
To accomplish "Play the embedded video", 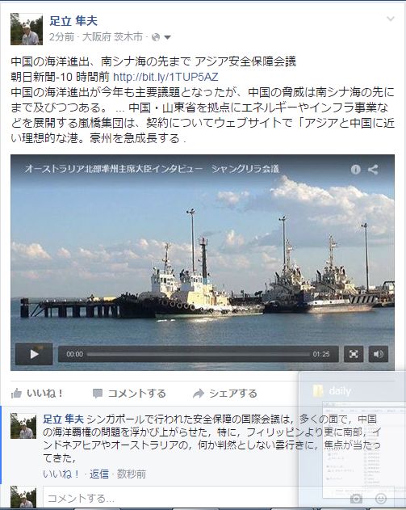I will point(34,354).
